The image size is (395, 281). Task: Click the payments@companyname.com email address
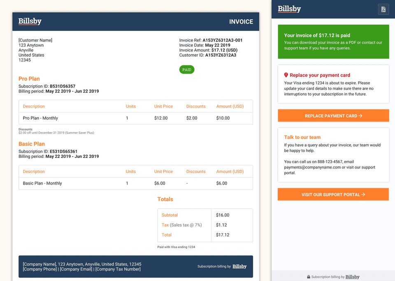(x=312, y=167)
